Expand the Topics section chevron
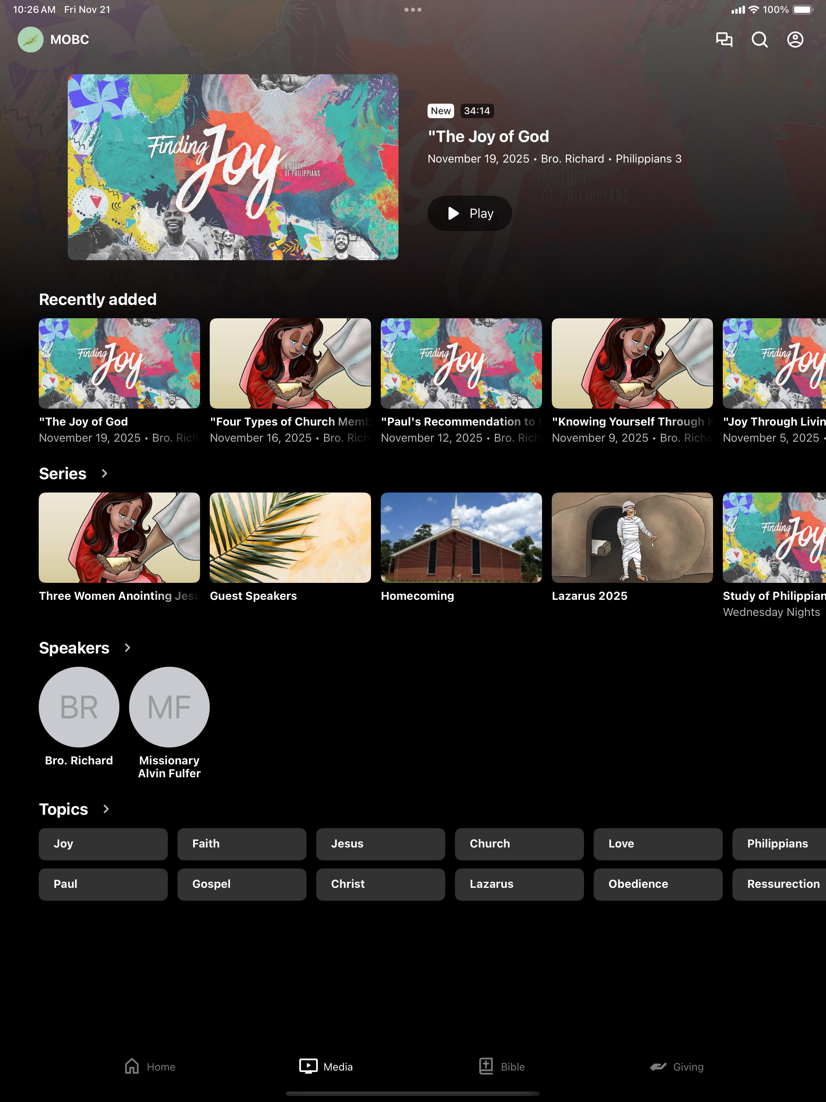The width and height of the screenshot is (826, 1102). coord(106,809)
